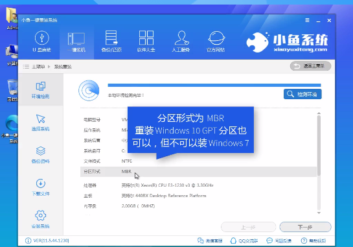Open the 计算机 desktop icon
This screenshot has height=247, width=353.
[x=12, y=55]
